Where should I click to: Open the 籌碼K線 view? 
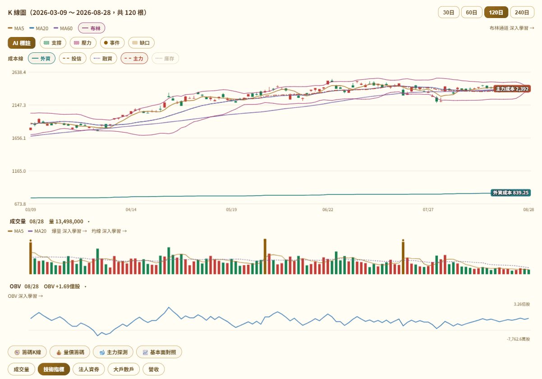pos(27,352)
